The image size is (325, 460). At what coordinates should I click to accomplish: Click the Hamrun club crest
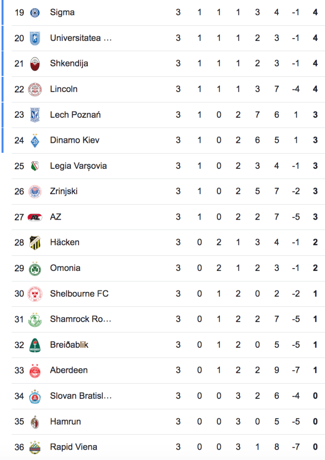point(35,422)
